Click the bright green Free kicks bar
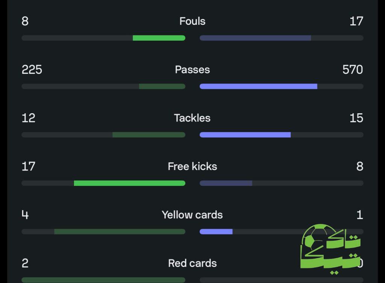The width and height of the screenshot is (385, 283). [129, 183]
